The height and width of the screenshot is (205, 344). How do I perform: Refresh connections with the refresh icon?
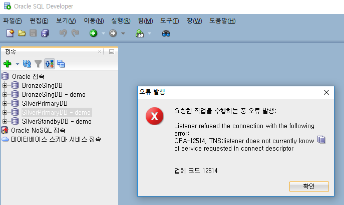[x=27, y=64]
